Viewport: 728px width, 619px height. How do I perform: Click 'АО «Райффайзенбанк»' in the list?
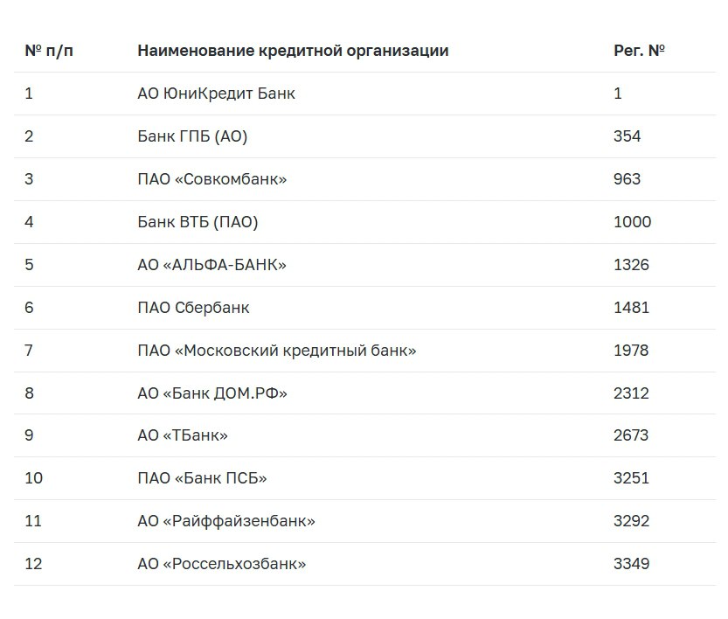click(225, 521)
